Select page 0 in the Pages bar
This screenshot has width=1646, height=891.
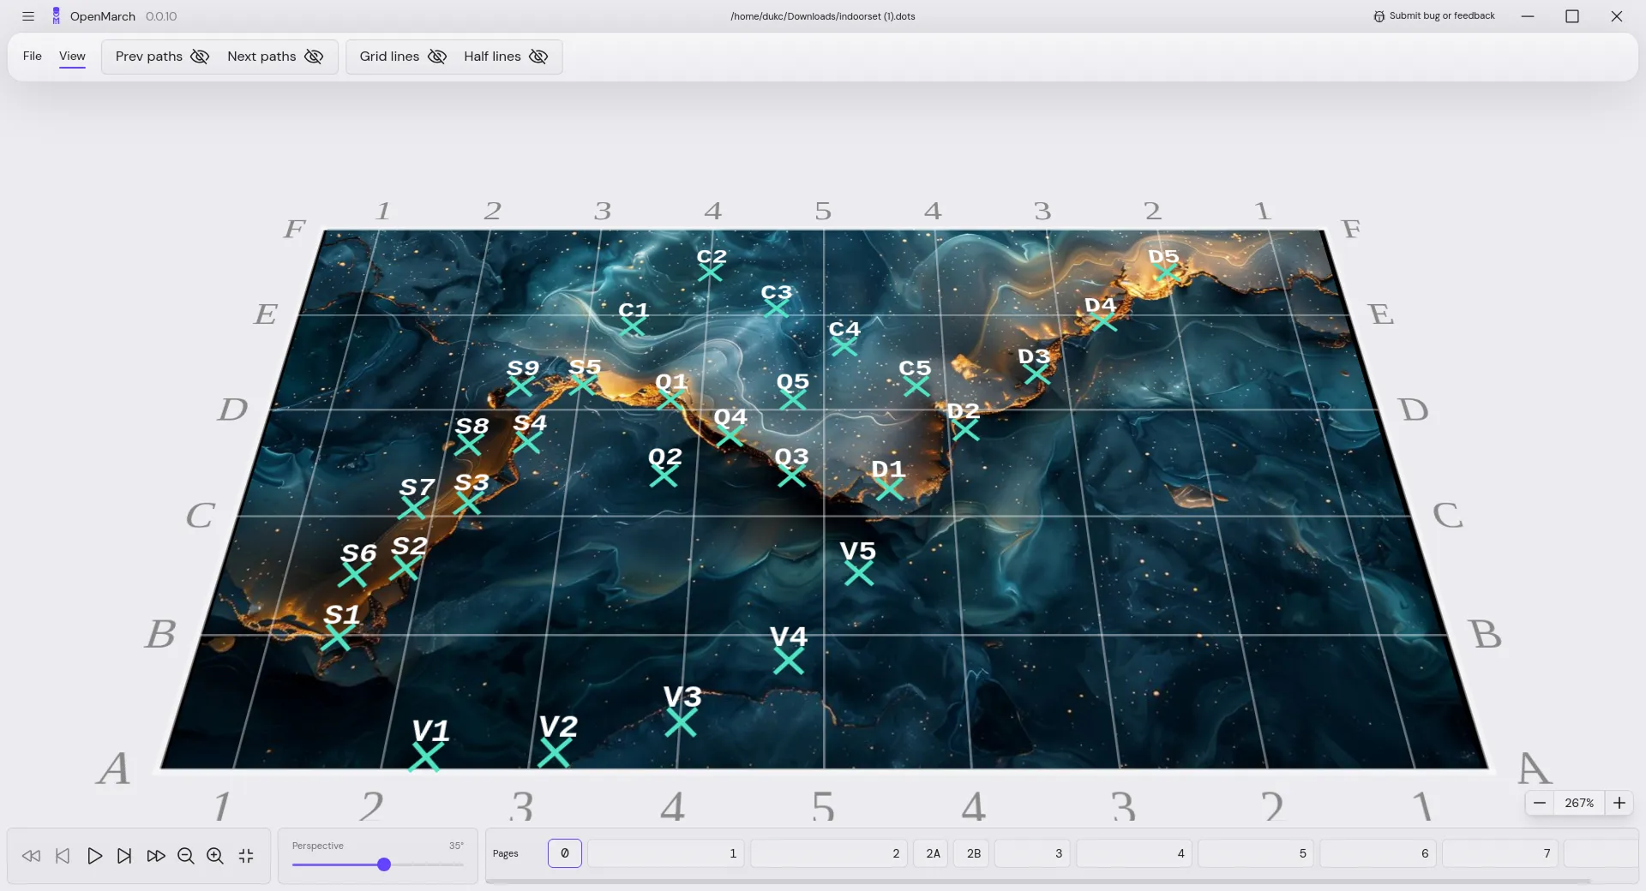(x=564, y=853)
